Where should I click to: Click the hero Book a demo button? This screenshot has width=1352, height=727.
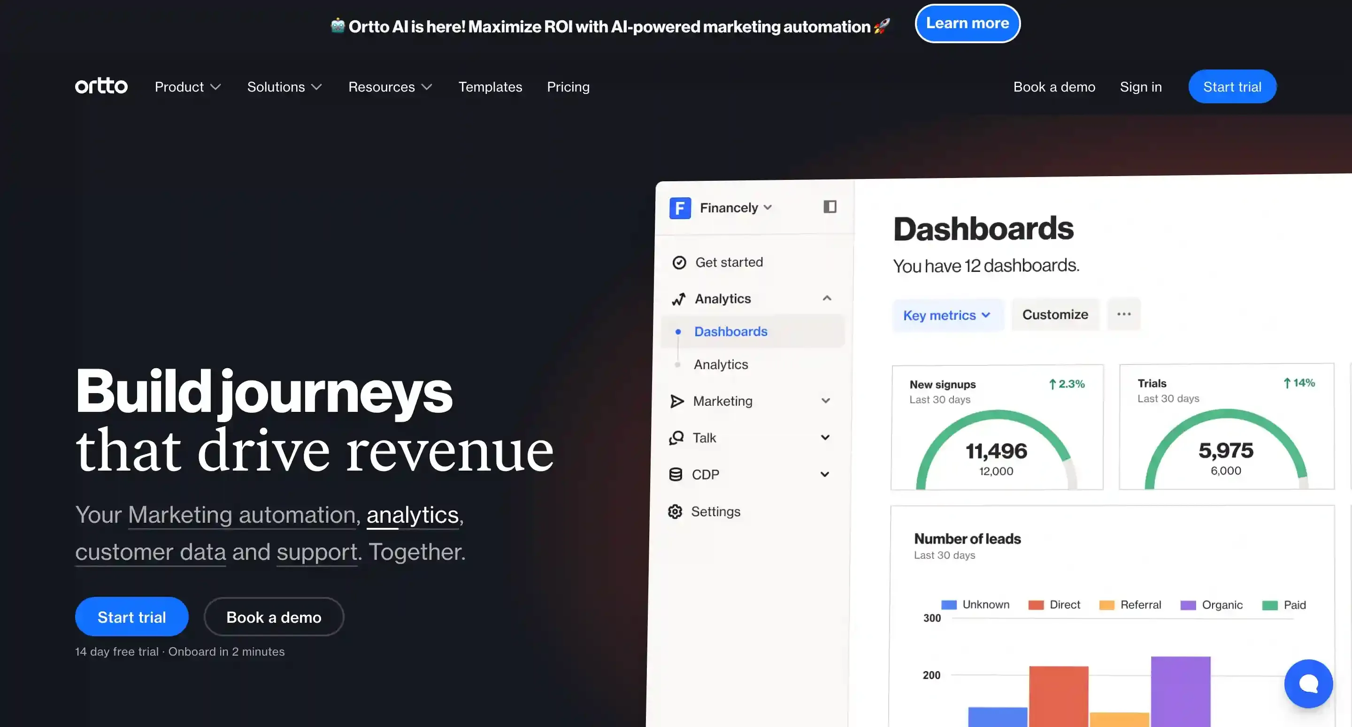point(273,617)
